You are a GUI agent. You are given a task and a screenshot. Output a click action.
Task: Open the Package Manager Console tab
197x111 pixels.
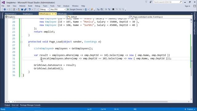[x=30, y=105]
